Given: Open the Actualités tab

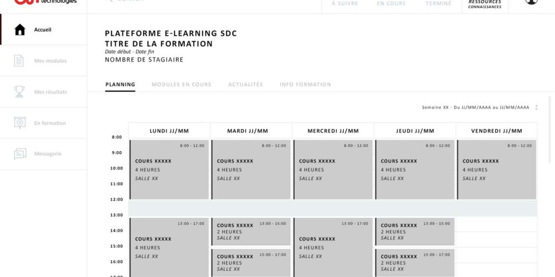Looking at the screenshot, I should [x=245, y=85].
